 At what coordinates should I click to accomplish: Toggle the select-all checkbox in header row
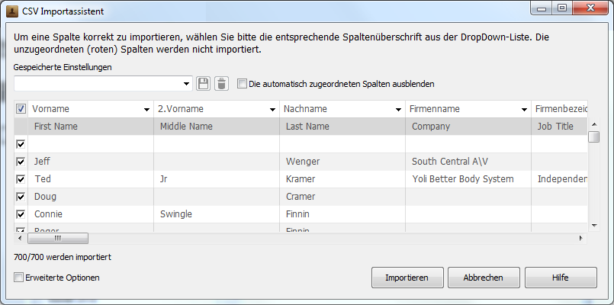[x=21, y=109]
